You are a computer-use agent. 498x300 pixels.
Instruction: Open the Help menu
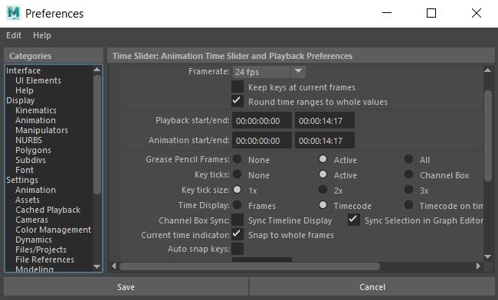tap(42, 35)
